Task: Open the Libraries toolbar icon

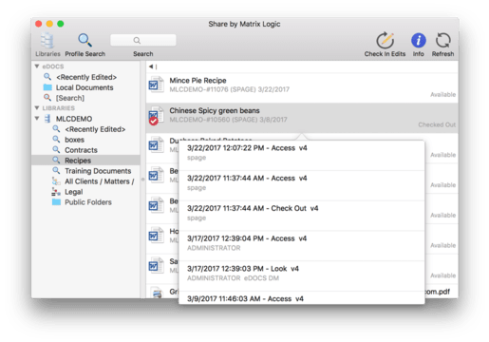Action: (x=47, y=41)
